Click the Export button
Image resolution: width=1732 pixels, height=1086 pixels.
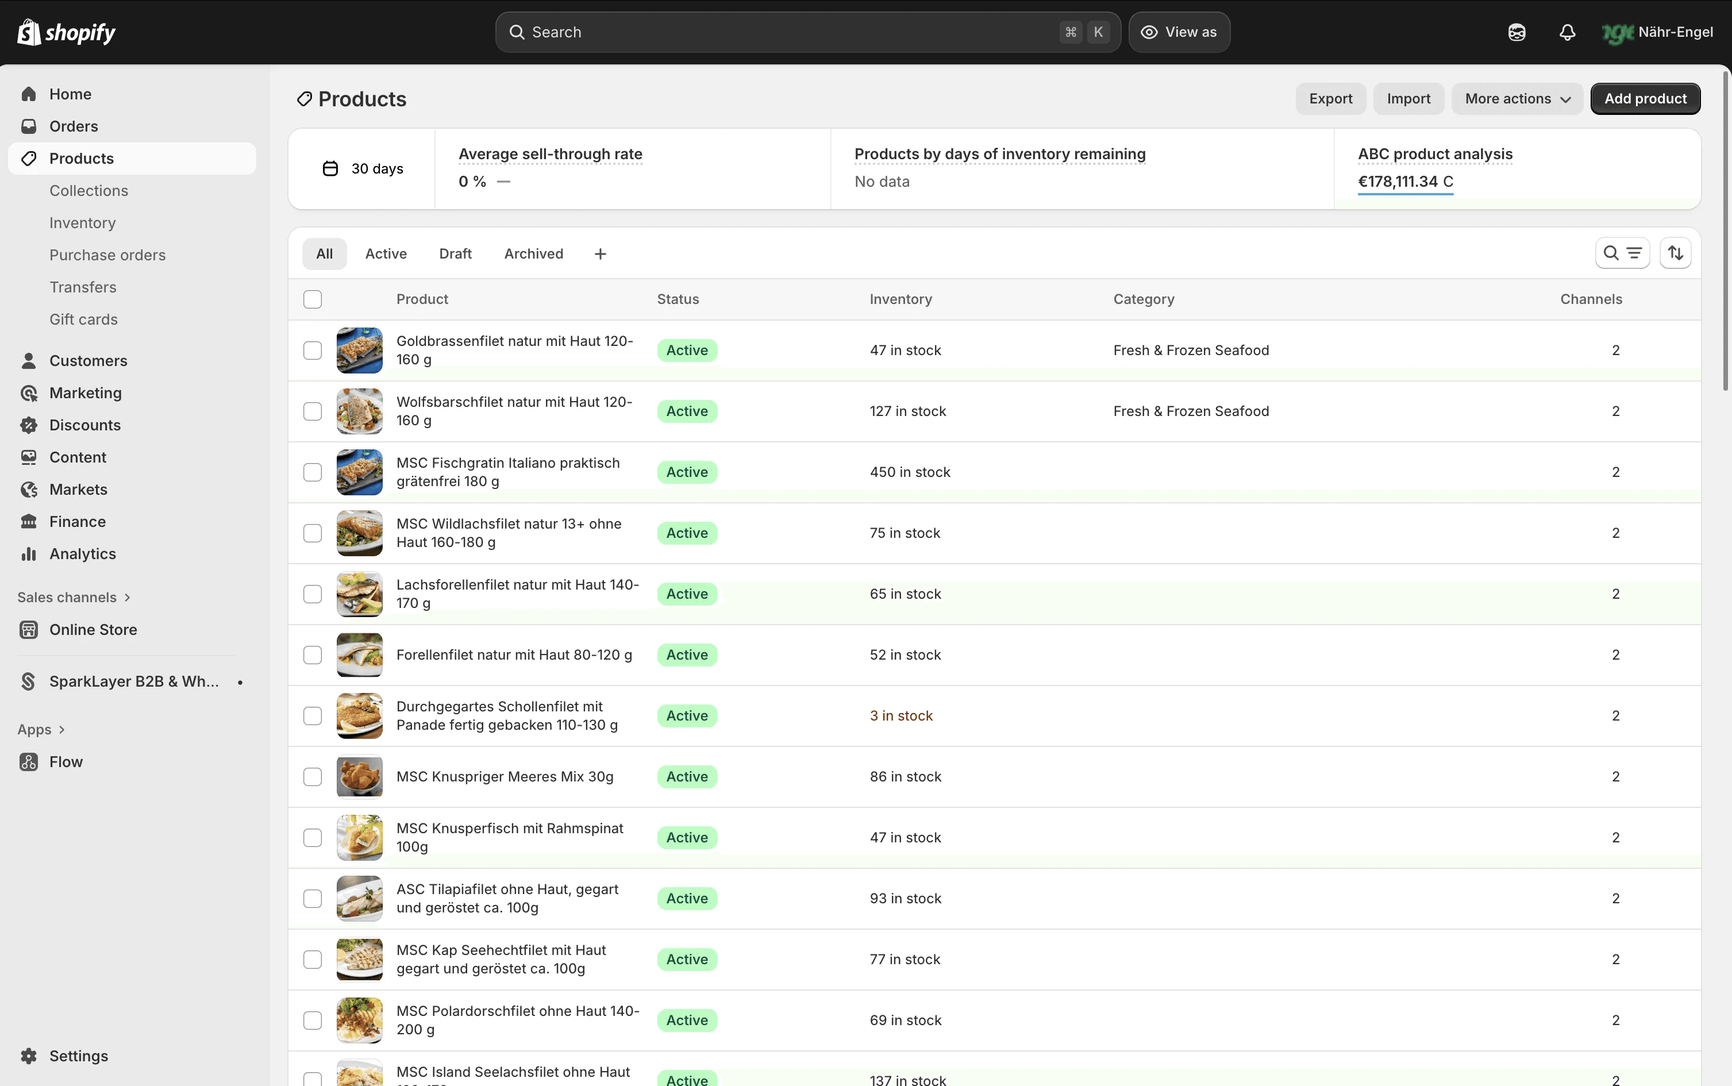1330,98
